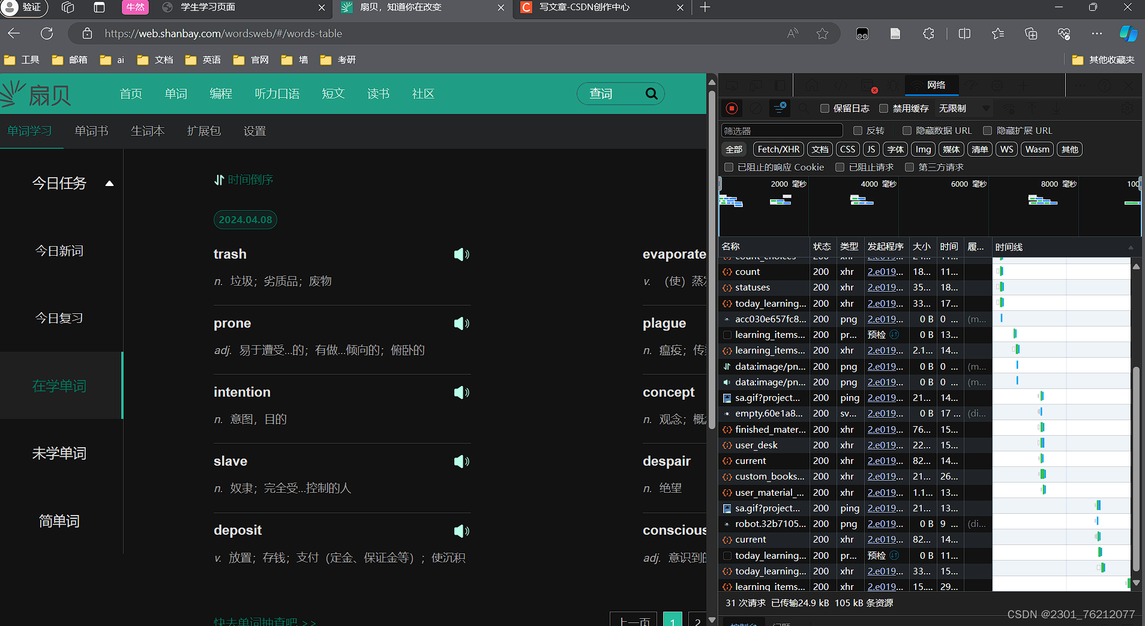This screenshot has width=1145, height=626.
Task: Add another DevTools tool with plus
Action: point(1023,86)
